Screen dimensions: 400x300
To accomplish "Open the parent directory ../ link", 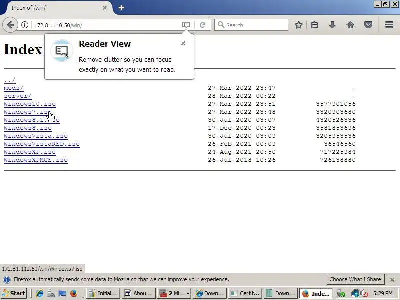I will pyautogui.click(x=9, y=80).
